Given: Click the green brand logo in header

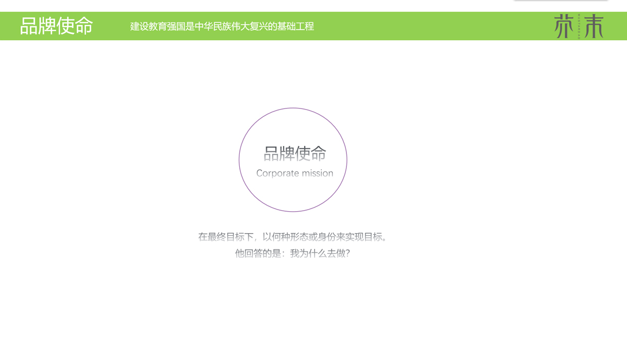Looking at the screenshot, I should 579,26.
